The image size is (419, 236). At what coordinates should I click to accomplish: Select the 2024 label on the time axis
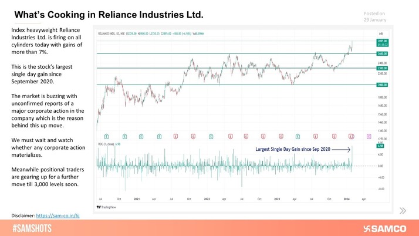(347, 199)
